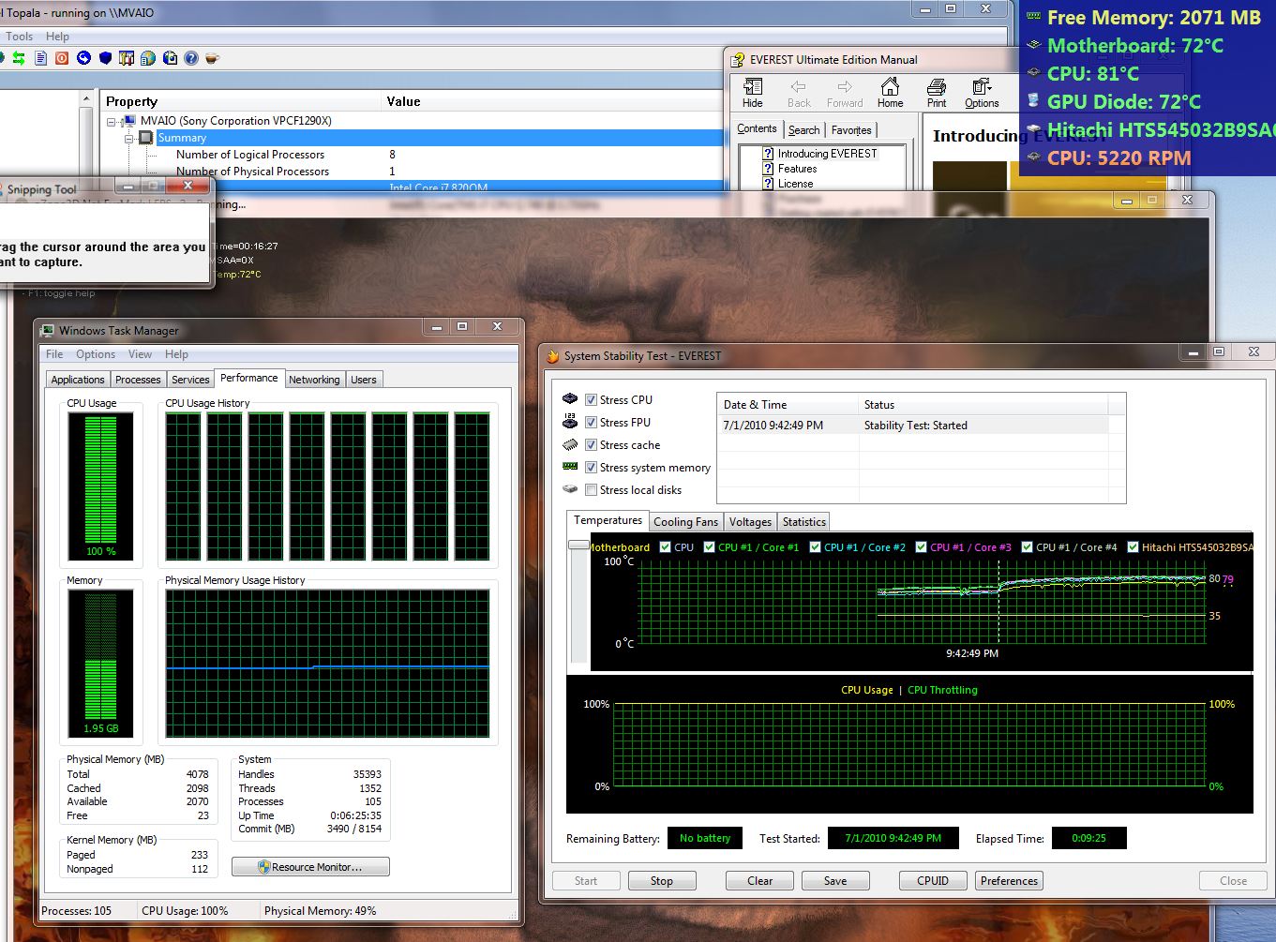Image resolution: width=1276 pixels, height=942 pixels.
Task: Toggle the CPU #1 / Core #4 graph checkbox
Action: tap(1027, 547)
